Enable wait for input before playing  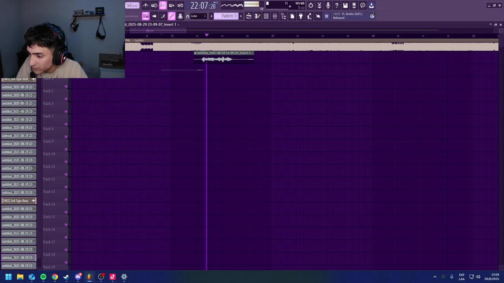(x=154, y=6)
